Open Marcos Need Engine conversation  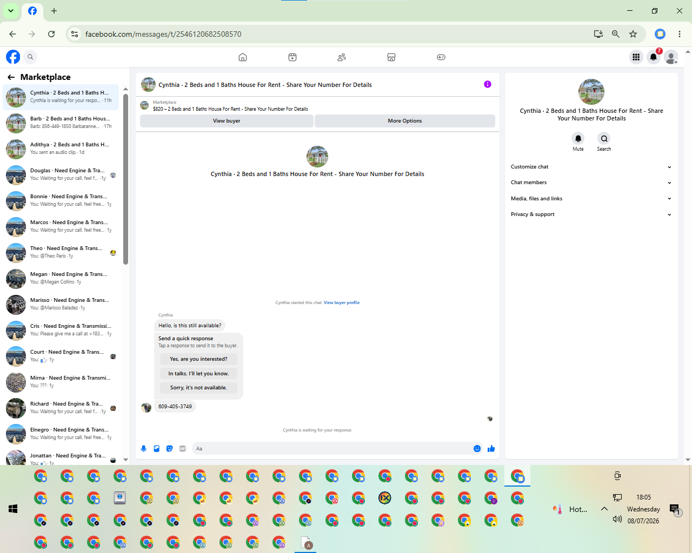point(61,227)
